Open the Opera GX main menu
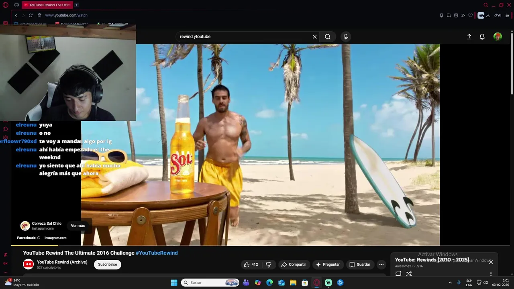 pos(5,5)
